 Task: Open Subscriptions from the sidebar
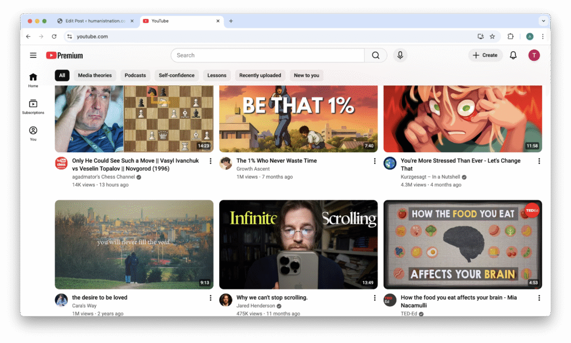click(33, 107)
